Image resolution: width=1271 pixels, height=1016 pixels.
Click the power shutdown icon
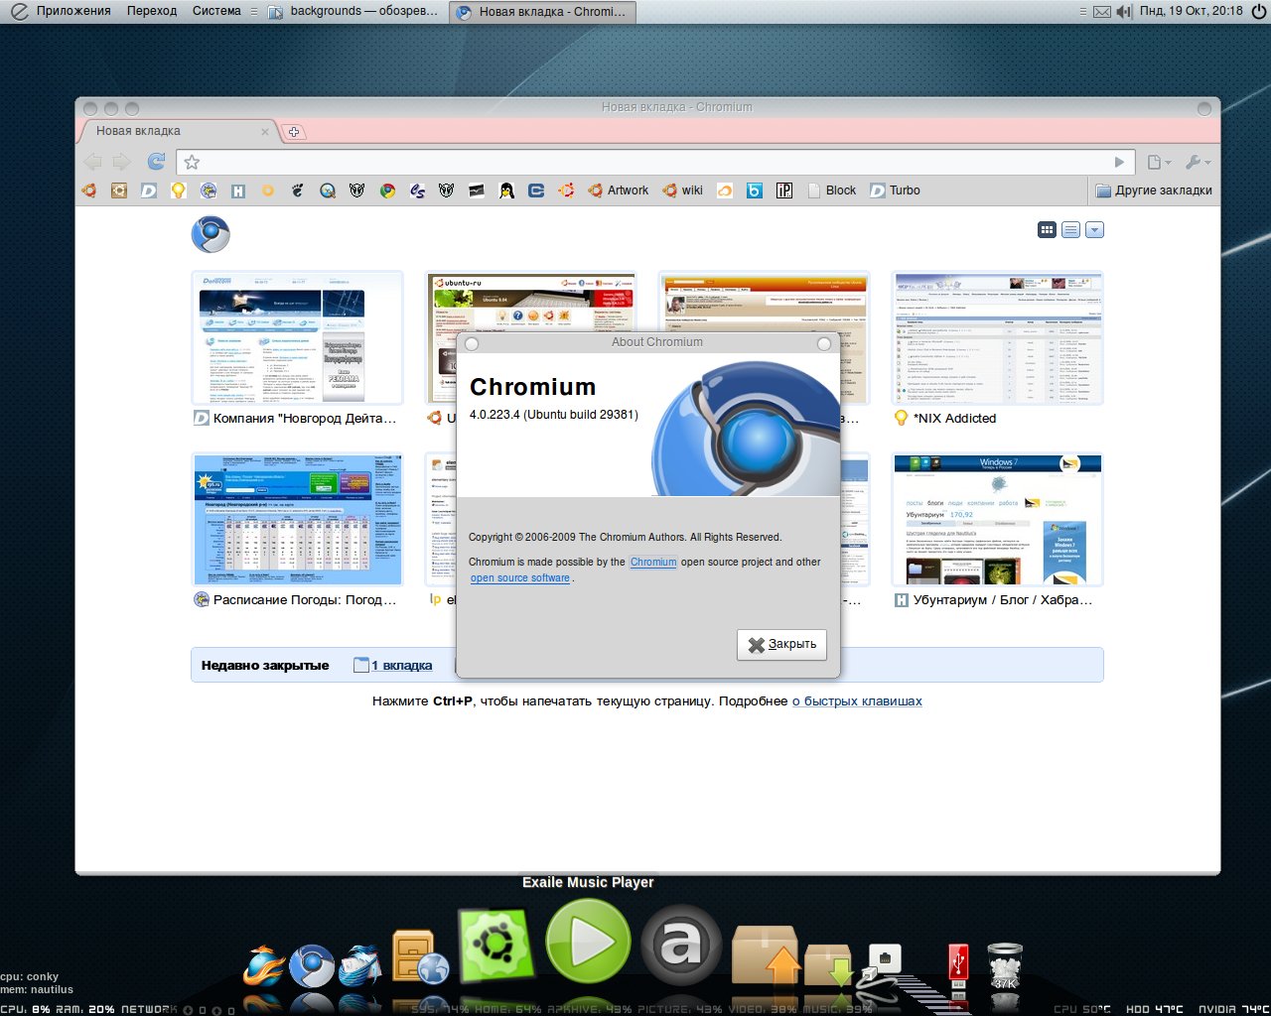pyautogui.click(x=1259, y=11)
